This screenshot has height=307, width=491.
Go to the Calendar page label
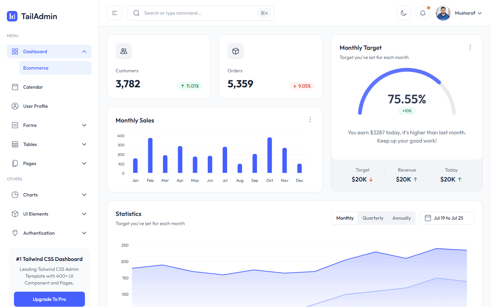click(33, 87)
